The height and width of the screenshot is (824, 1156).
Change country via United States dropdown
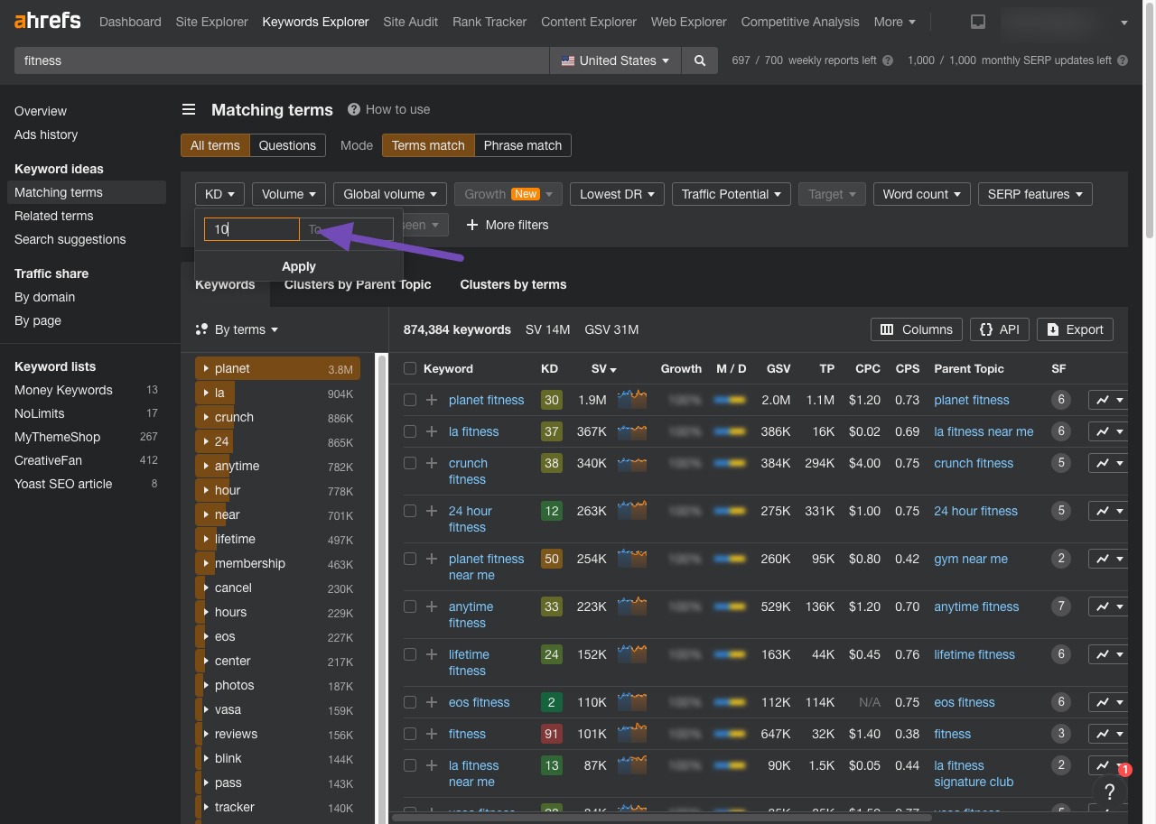[615, 60]
